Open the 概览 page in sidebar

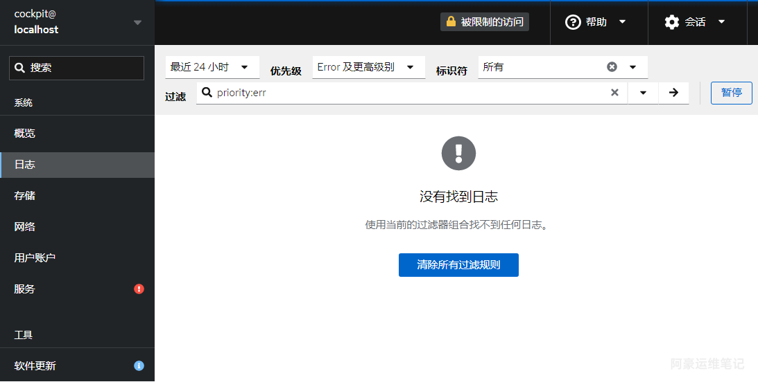tap(25, 134)
